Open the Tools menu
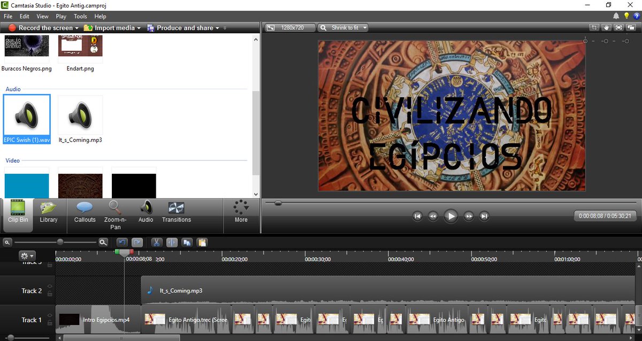Screen dimensions: 642x341 (x=80, y=17)
